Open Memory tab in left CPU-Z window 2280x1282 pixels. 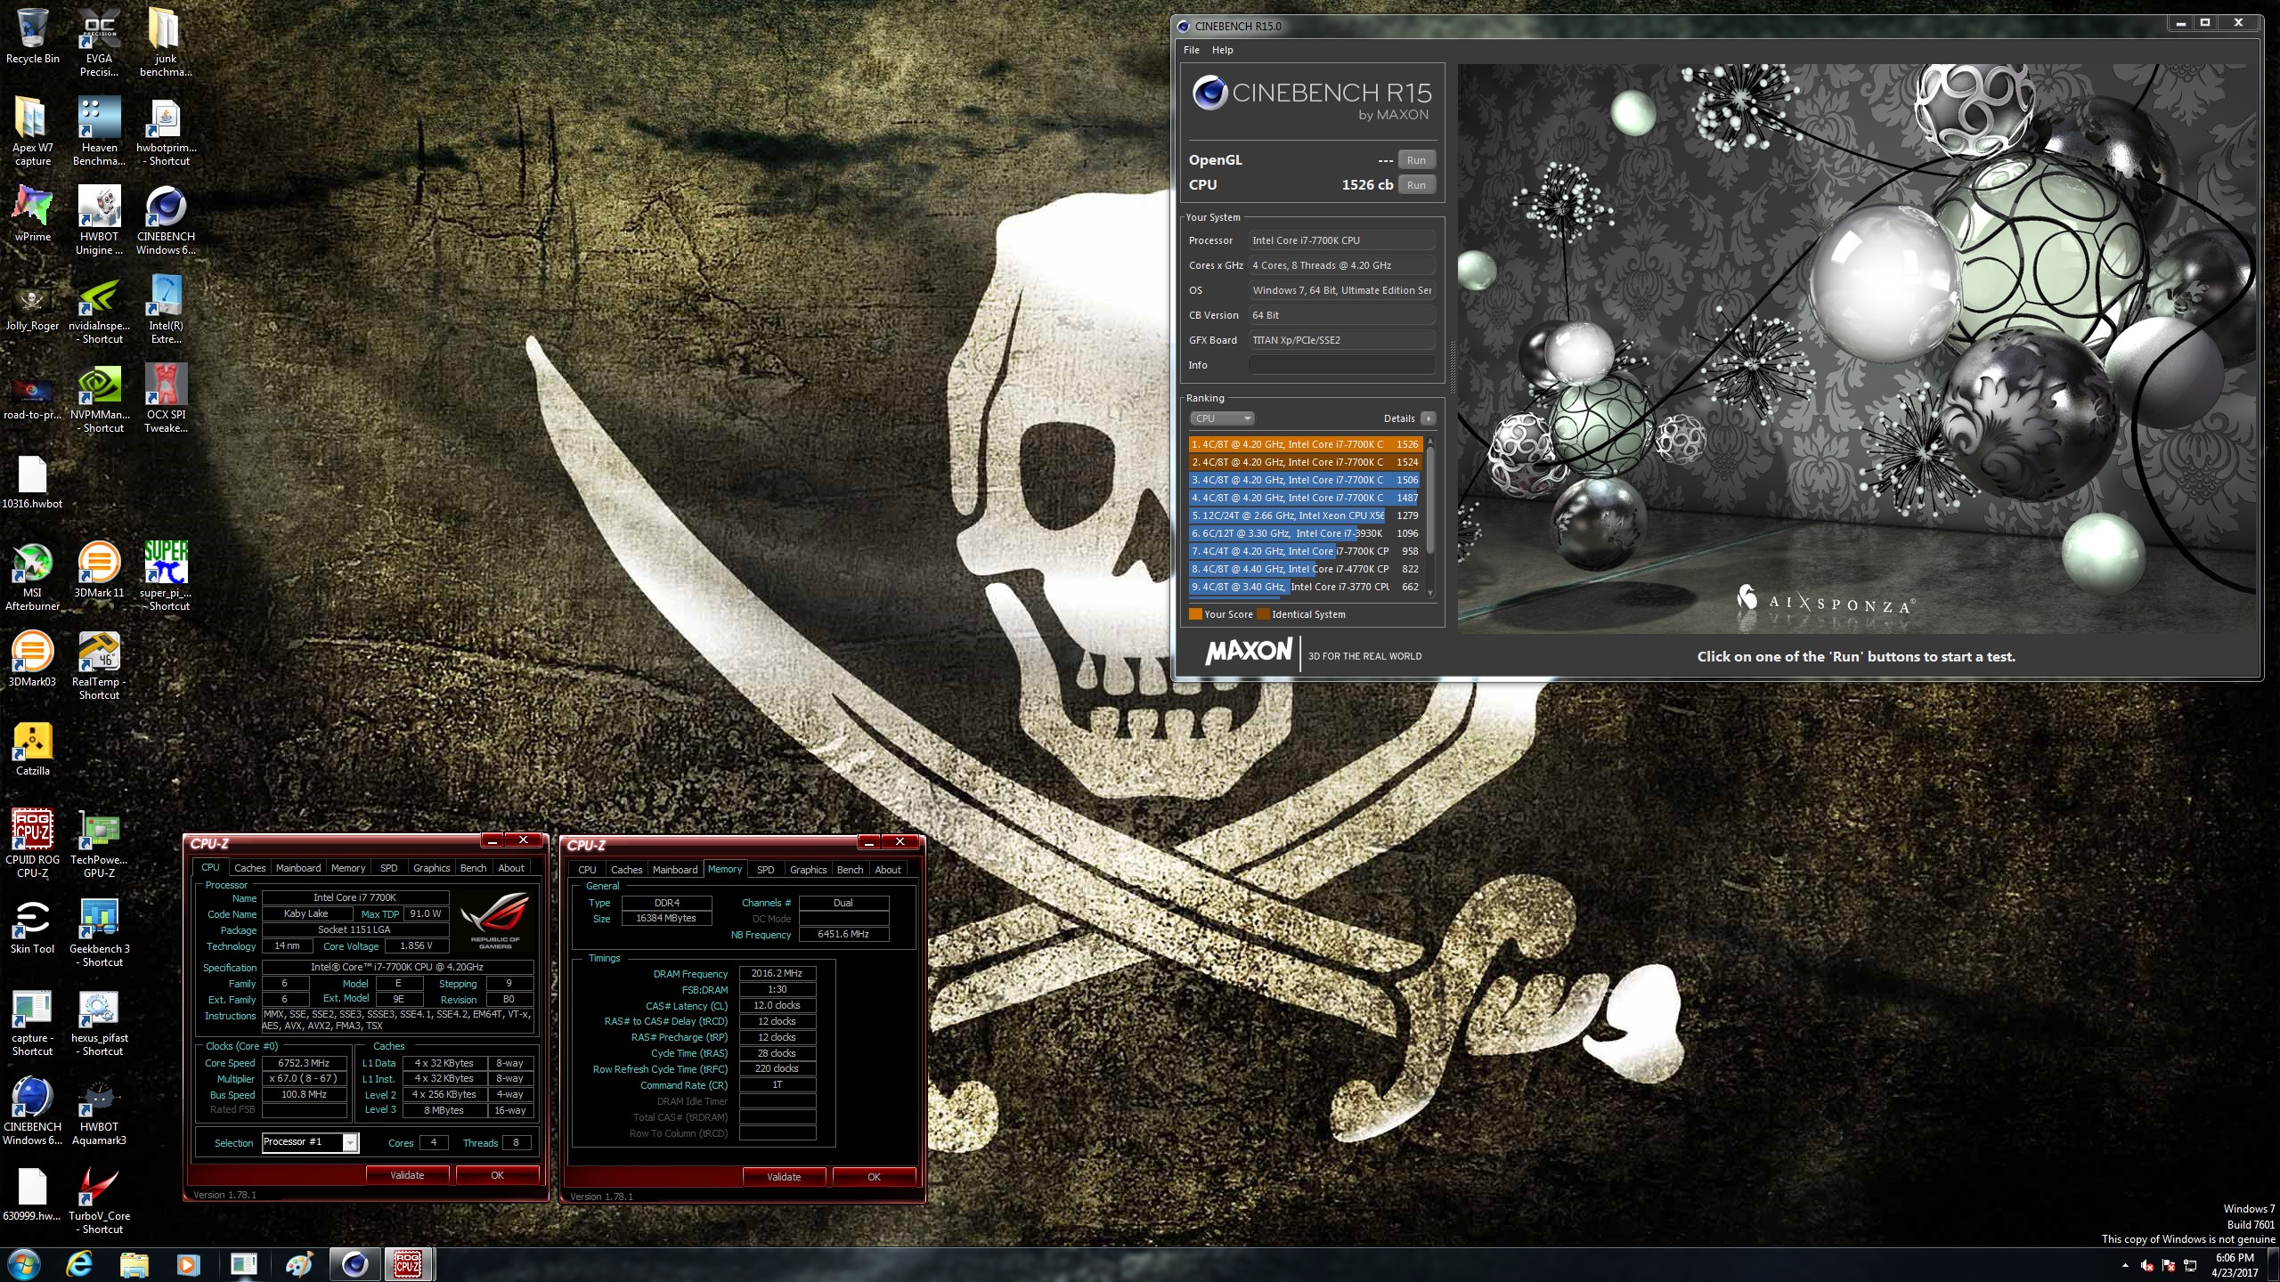click(347, 868)
